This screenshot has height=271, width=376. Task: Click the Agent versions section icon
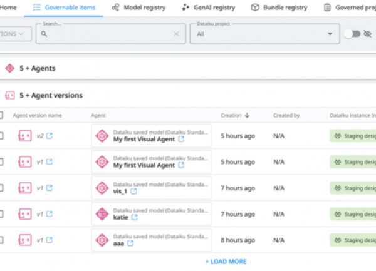pos(10,95)
